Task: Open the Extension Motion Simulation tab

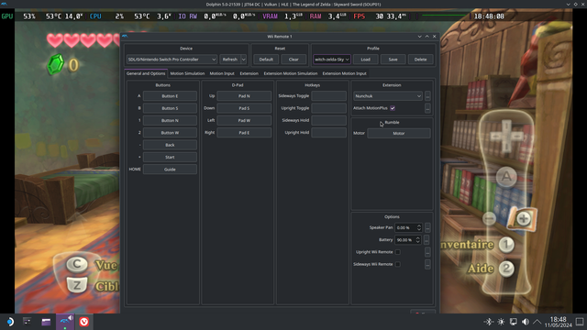Action: coord(291,73)
